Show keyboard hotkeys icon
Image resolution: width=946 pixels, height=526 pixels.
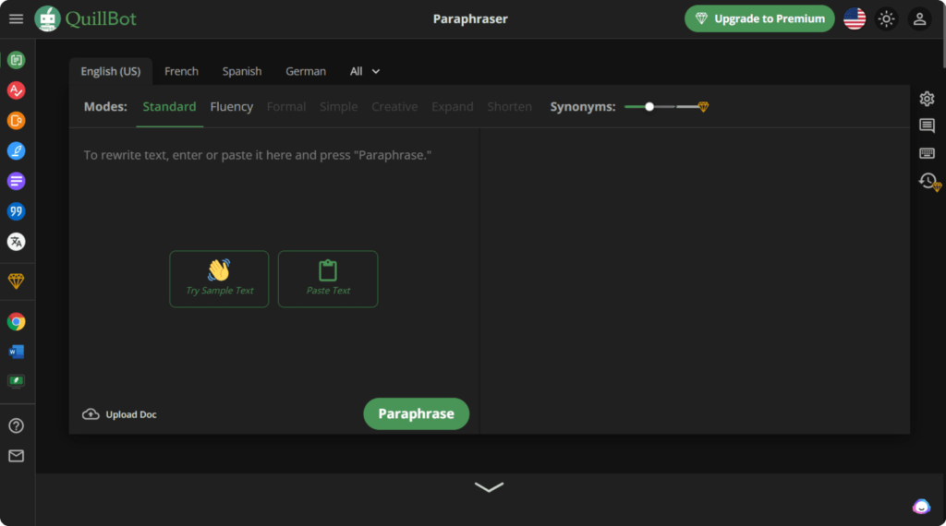click(927, 153)
